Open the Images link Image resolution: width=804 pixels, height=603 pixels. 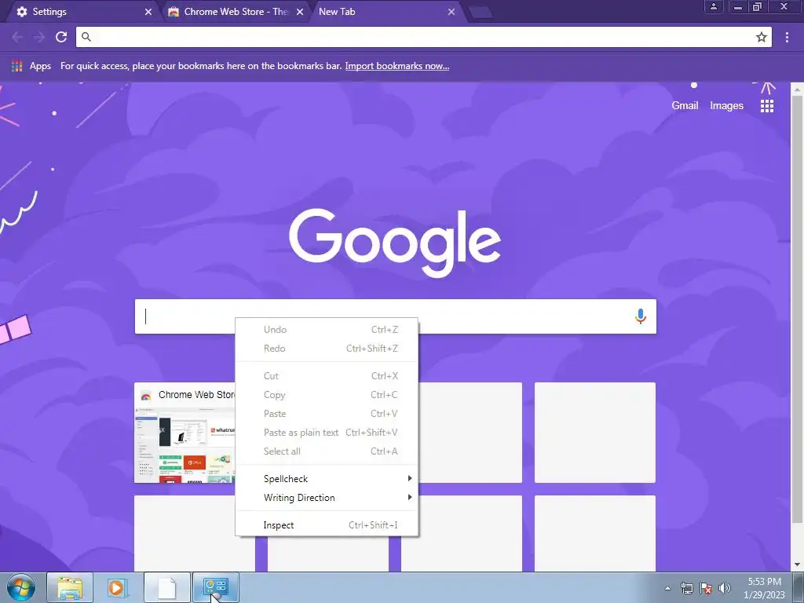(x=726, y=106)
